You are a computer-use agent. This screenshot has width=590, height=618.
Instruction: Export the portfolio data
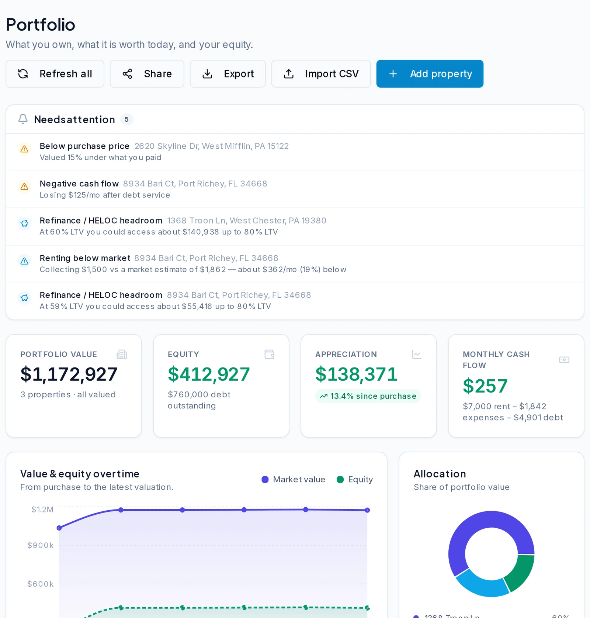pos(228,74)
